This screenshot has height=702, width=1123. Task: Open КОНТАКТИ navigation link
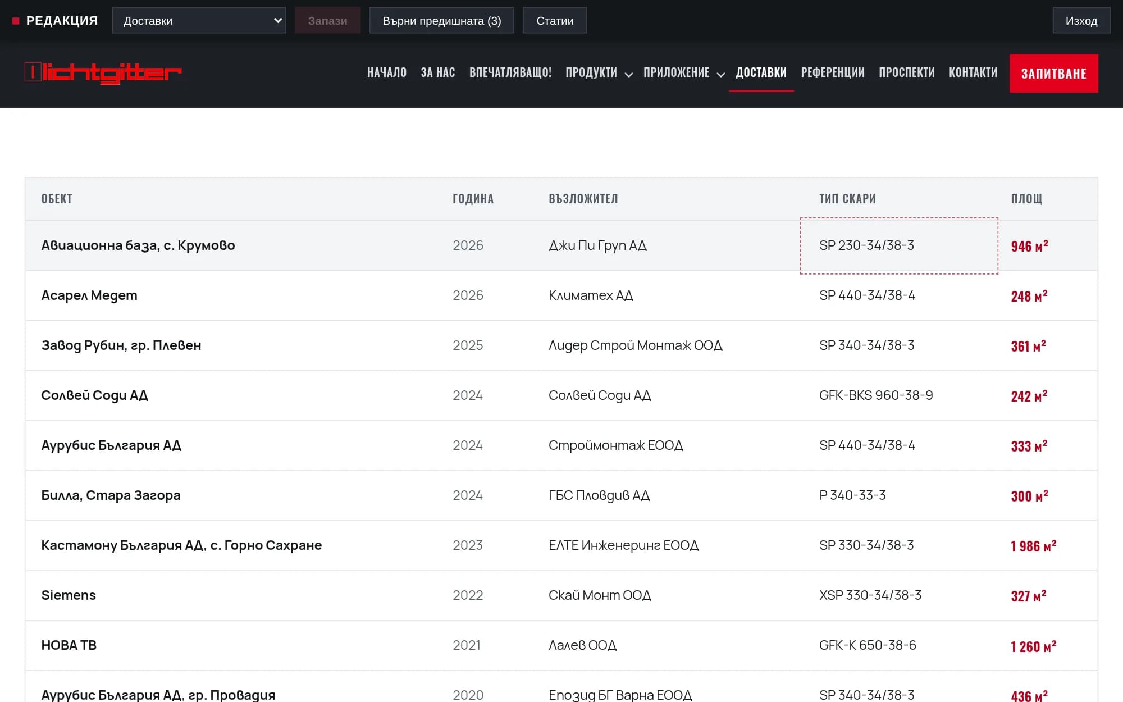[973, 73]
